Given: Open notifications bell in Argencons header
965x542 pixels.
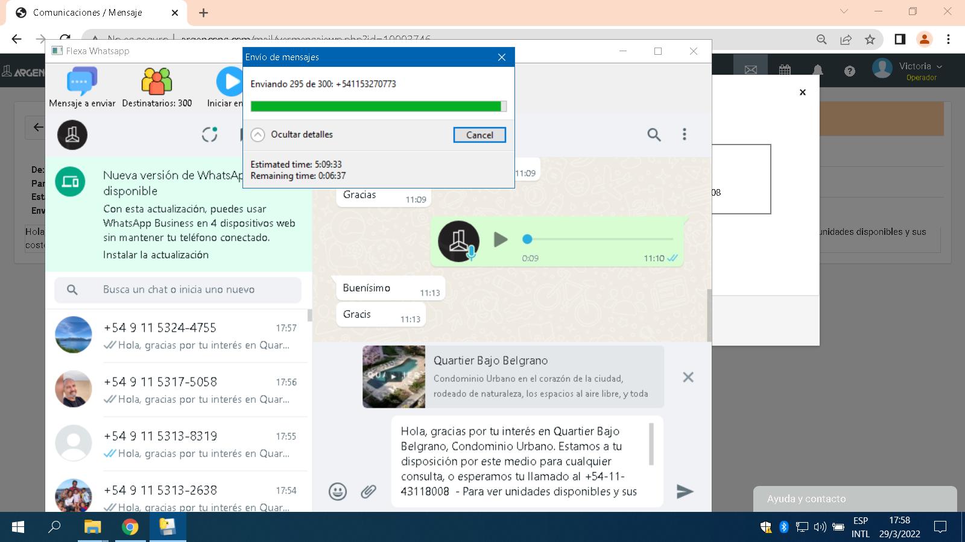Looking at the screenshot, I should 818,70.
